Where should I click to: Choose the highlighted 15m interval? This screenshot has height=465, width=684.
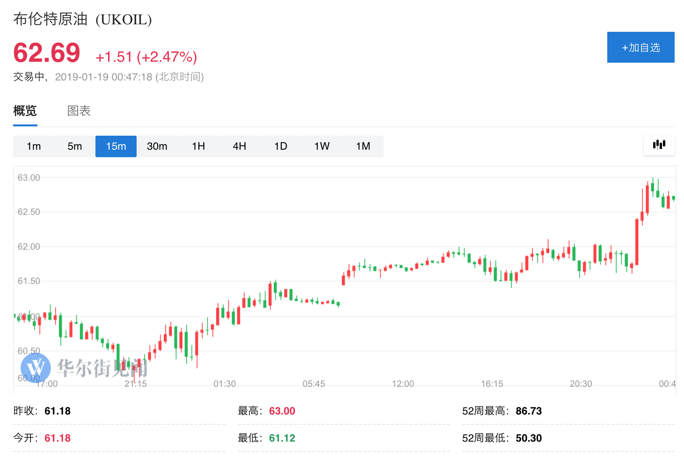[116, 146]
